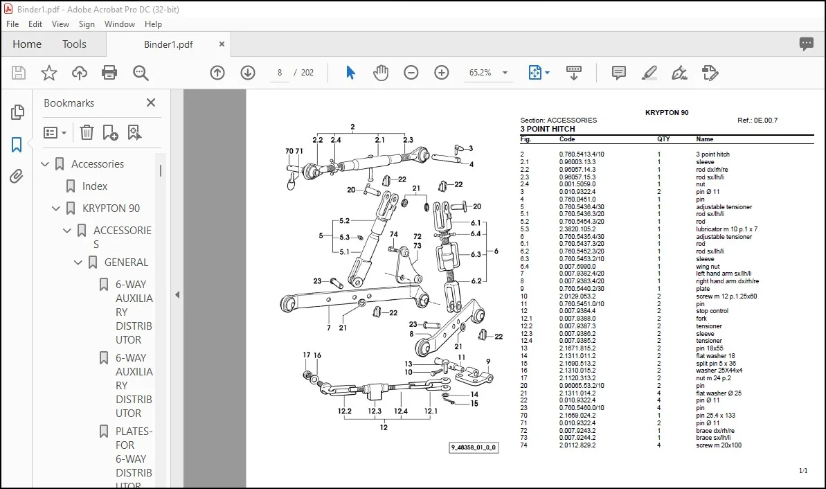Viewport: 826px width, 489px height.
Task: Open the bookmark options list dropdown
Action: 55,133
